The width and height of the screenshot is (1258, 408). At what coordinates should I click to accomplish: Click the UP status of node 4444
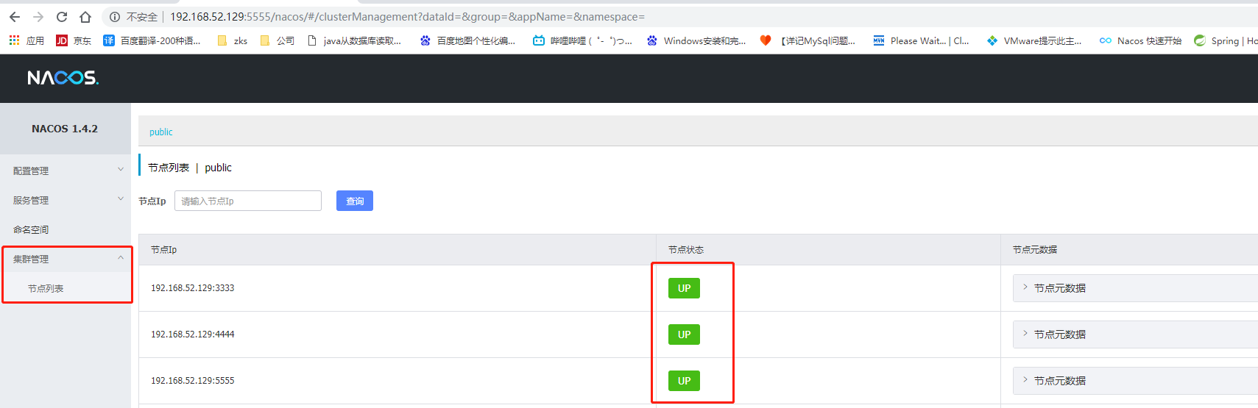coord(684,334)
